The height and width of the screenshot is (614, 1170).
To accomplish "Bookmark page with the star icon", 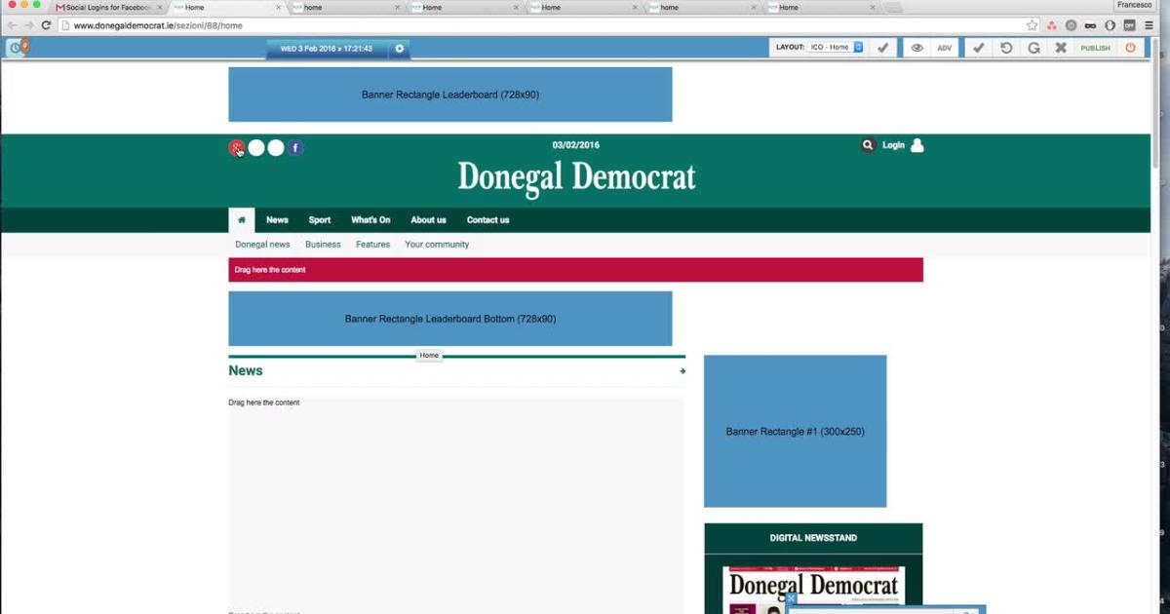I will click(x=1032, y=25).
